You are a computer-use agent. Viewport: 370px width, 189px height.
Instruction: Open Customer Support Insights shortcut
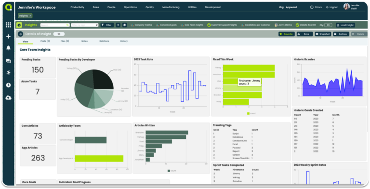222,25
